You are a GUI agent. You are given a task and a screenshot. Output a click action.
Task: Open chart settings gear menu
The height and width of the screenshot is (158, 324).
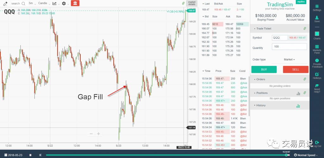65,3
